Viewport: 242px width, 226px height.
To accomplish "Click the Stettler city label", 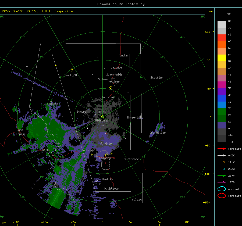I will click(x=157, y=78).
